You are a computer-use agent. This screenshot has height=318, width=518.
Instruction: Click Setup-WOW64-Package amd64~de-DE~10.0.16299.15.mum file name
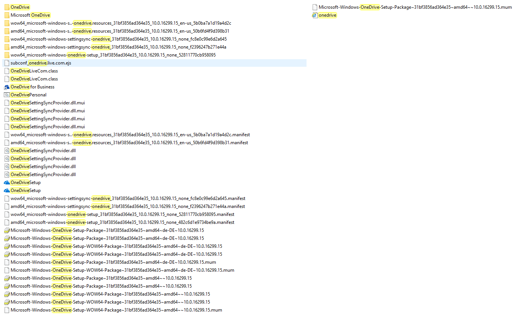[x=122, y=270]
